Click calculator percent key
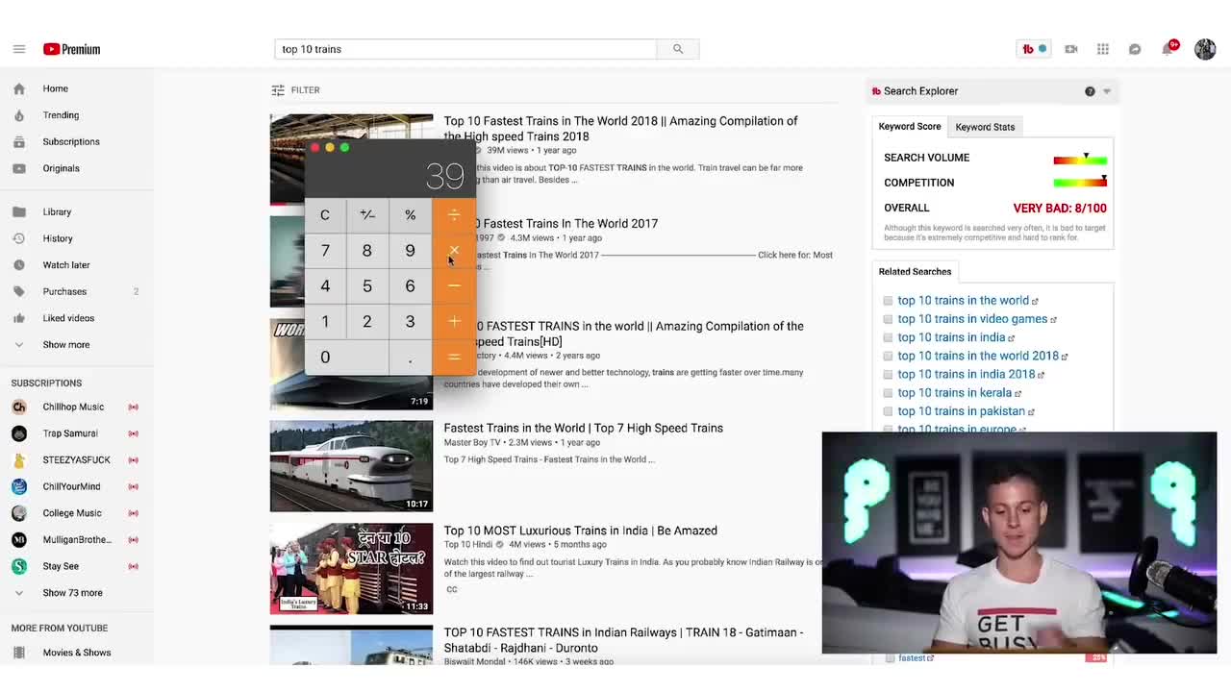The height and width of the screenshot is (692, 1231). click(x=410, y=215)
